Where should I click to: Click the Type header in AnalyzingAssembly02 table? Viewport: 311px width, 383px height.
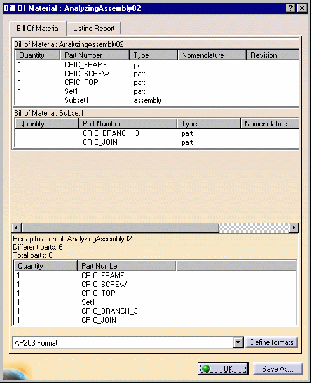tap(153, 55)
